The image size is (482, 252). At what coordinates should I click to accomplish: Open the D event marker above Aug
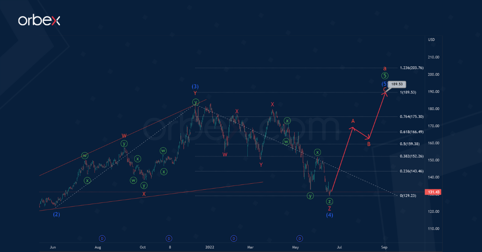(102, 238)
